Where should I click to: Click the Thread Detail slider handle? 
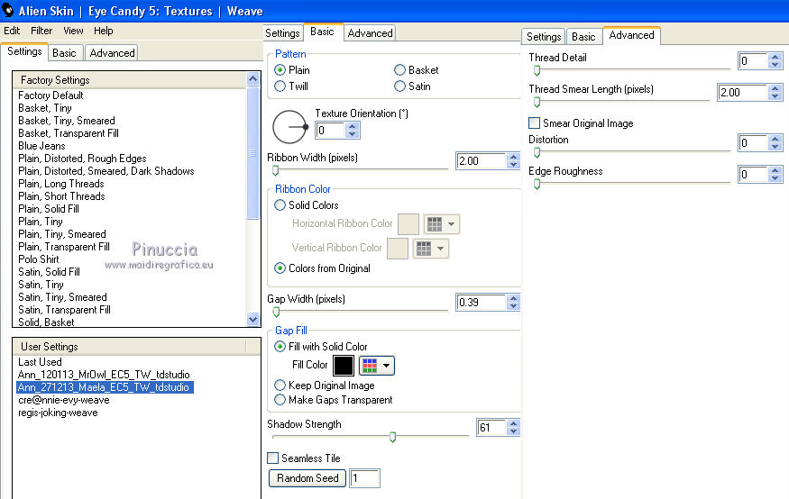point(537,70)
